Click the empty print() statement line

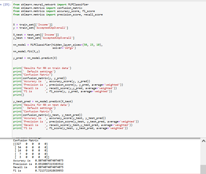17,94
